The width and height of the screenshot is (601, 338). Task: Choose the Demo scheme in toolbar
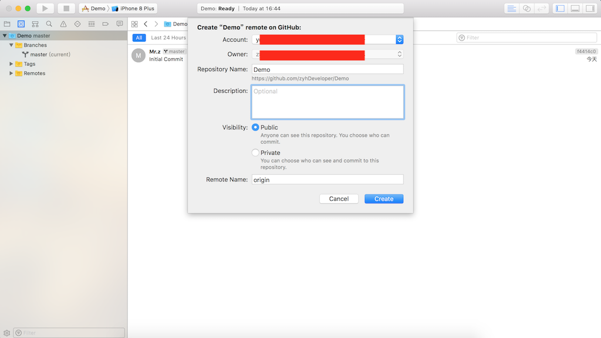(x=94, y=8)
